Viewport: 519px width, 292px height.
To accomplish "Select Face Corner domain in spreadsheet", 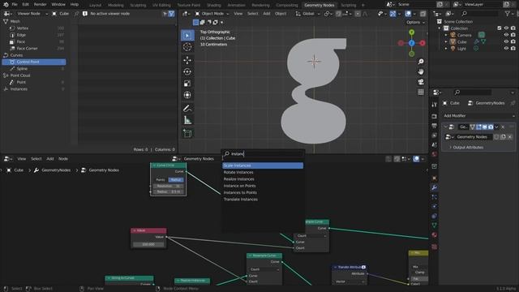I will [34, 49].
